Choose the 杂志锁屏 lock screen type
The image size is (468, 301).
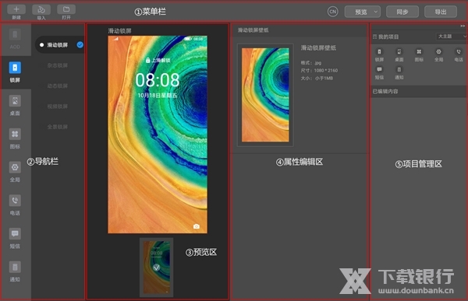tap(57, 65)
